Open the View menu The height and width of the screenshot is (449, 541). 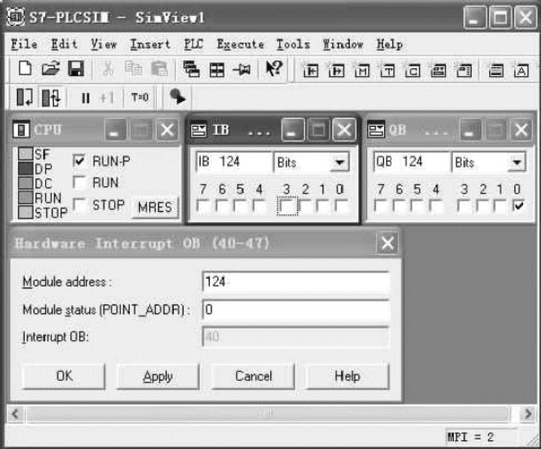104,45
